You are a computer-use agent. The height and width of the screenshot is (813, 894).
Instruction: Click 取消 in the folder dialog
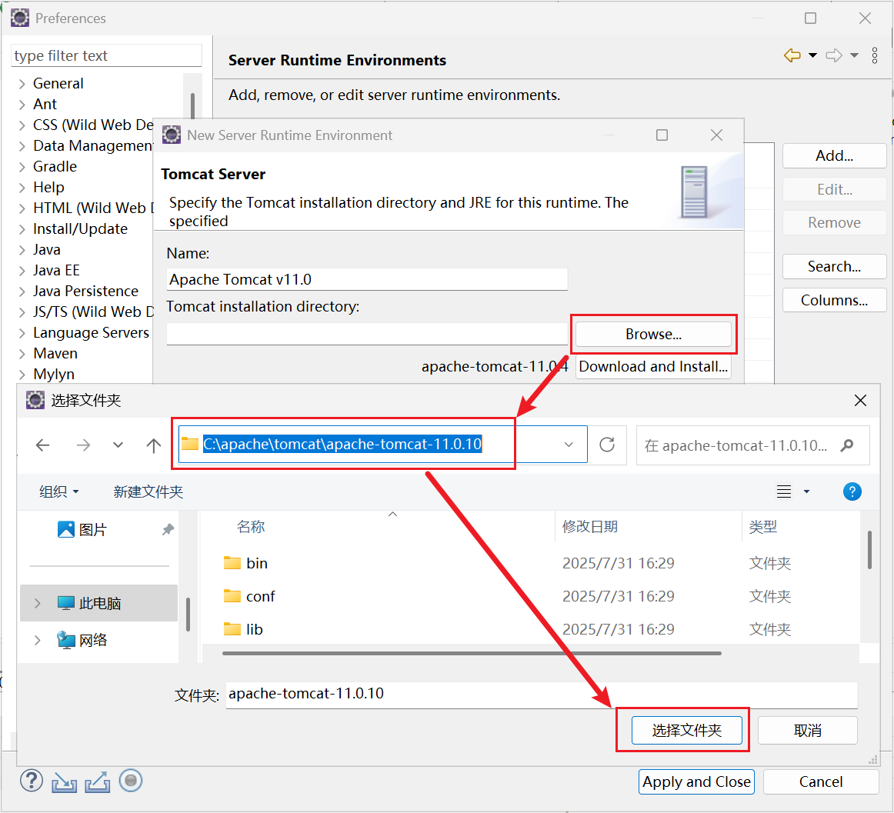click(807, 731)
